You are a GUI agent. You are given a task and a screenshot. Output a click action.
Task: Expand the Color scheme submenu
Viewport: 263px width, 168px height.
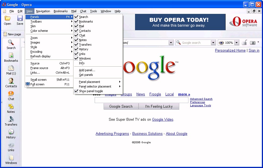tap(49, 31)
